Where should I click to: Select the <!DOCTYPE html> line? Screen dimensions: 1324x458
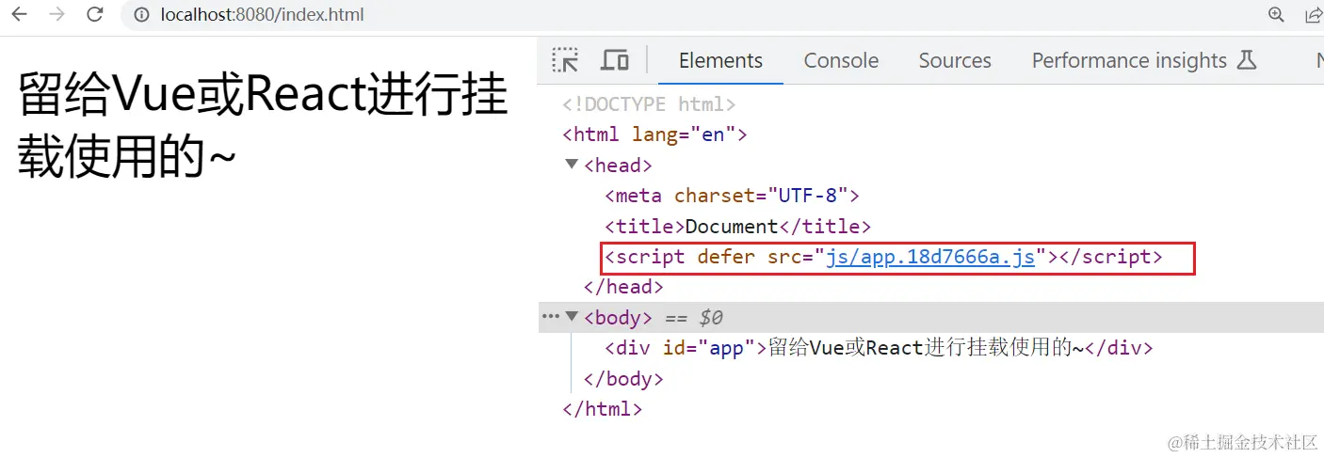pos(649,104)
